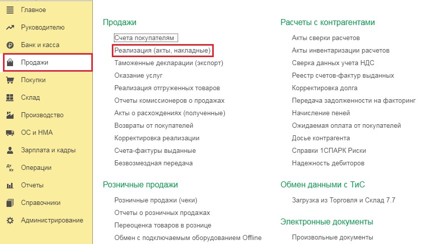
Task: Click the chart icon beside Руководителю
Action: click(x=10, y=28)
